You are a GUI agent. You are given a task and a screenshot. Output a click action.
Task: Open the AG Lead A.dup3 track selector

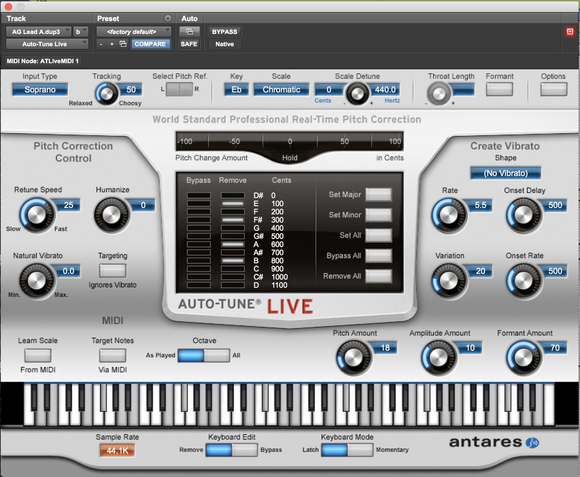39,31
